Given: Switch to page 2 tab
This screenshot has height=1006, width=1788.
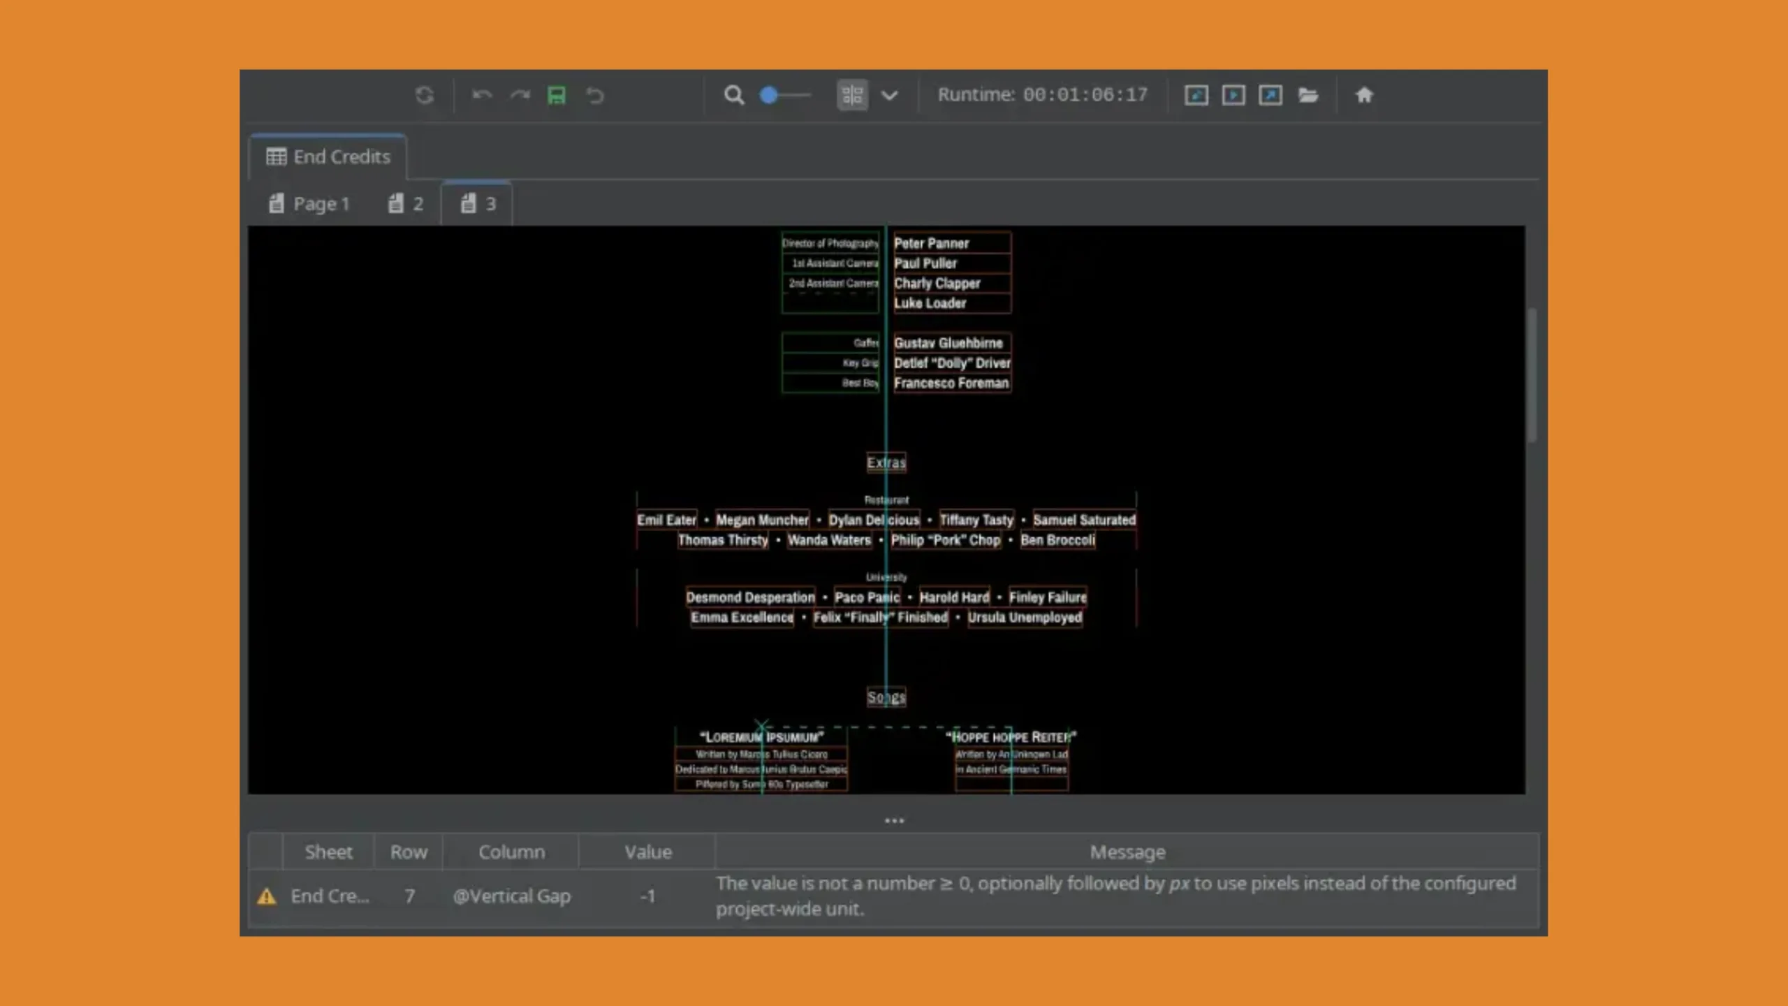Looking at the screenshot, I should [x=406, y=203].
